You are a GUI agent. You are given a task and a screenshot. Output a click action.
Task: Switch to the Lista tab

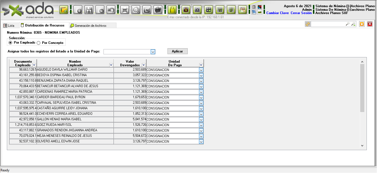point(9,26)
